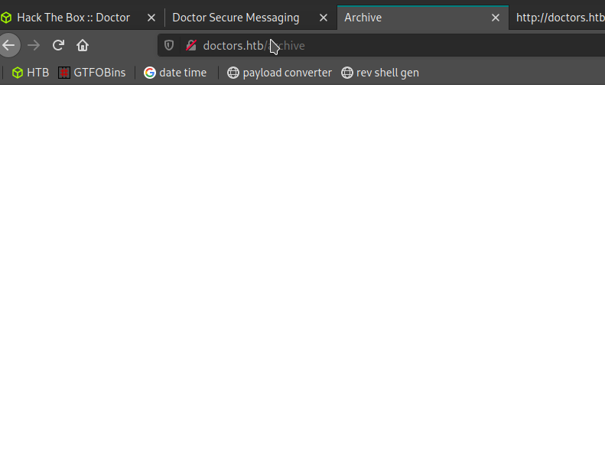The height and width of the screenshot is (474, 605).
Task: Click the Forward arrow button
Action: tap(34, 46)
